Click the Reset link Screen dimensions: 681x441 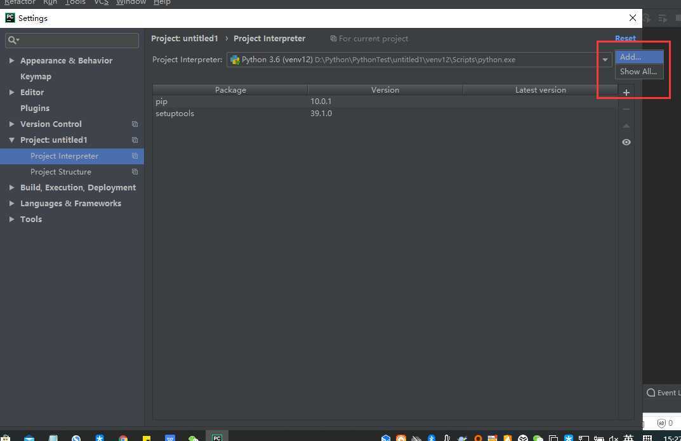[625, 38]
